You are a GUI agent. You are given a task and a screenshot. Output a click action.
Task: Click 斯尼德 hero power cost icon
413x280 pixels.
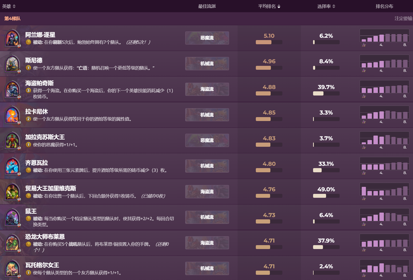28,68
